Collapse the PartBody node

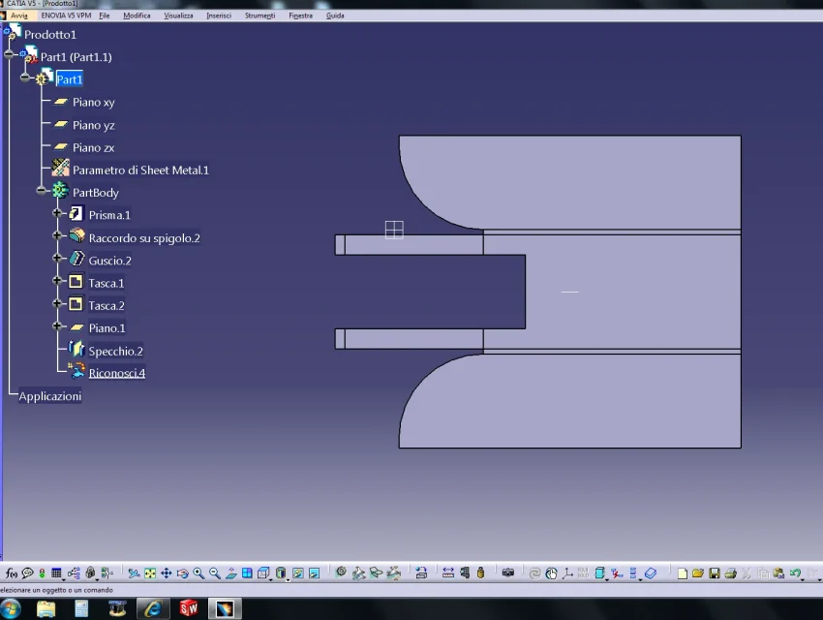(42, 191)
